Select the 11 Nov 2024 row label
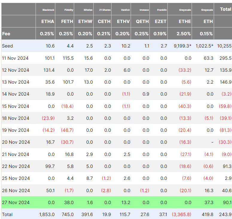The width and height of the screenshot is (232, 219). 15,58
